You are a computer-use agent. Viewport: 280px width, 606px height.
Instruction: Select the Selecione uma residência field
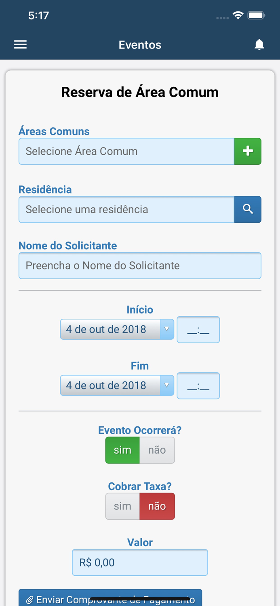[x=125, y=209]
